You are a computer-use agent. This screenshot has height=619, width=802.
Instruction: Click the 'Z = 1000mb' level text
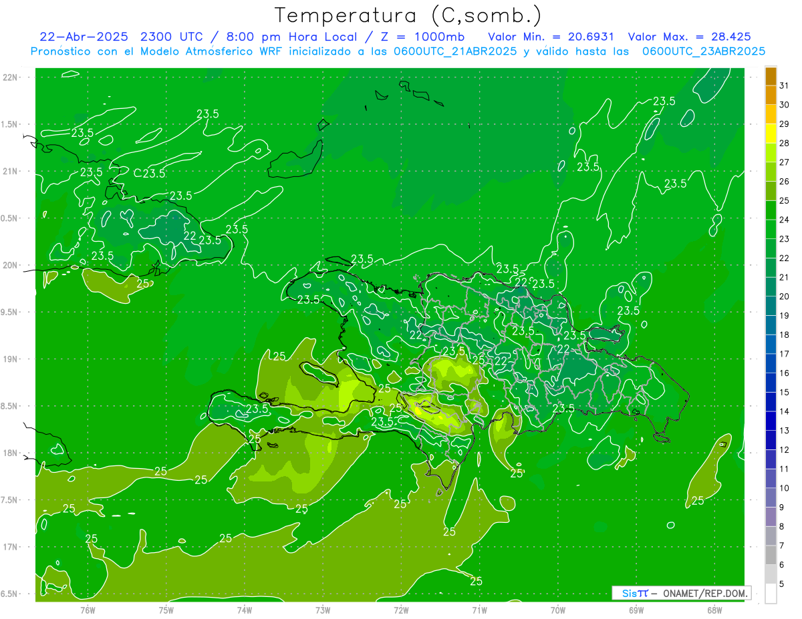pyautogui.click(x=424, y=37)
